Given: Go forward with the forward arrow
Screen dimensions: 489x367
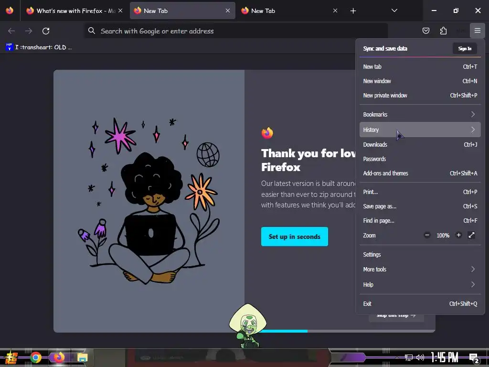Looking at the screenshot, I should [x=29, y=31].
